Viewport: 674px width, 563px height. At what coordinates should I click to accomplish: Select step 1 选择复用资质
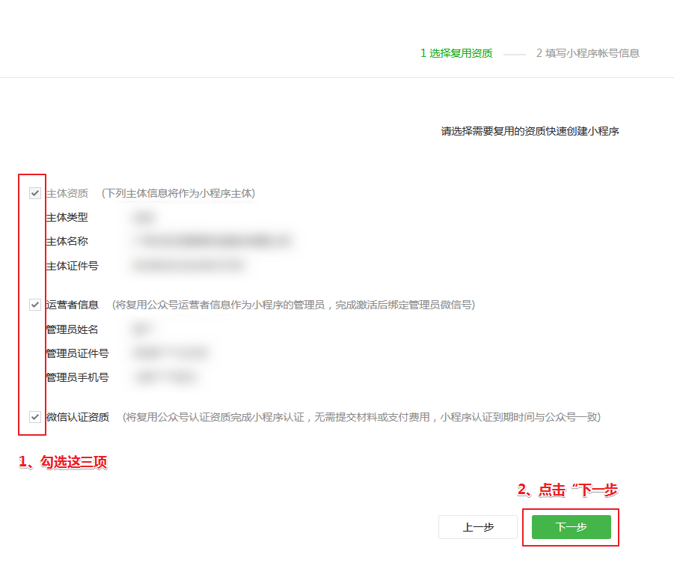pyautogui.click(x=456, y=53)
